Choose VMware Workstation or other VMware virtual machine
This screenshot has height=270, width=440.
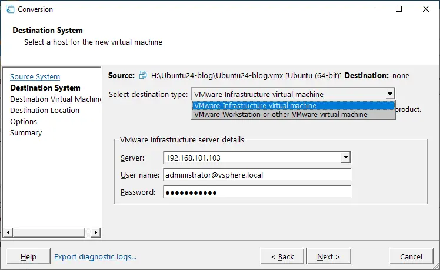(294, 115)
